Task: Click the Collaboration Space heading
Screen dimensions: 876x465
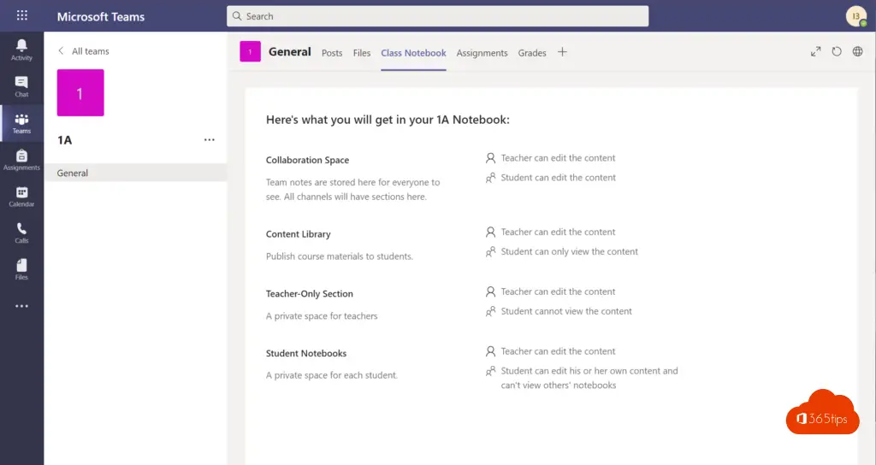Action: tap(307, 160)
